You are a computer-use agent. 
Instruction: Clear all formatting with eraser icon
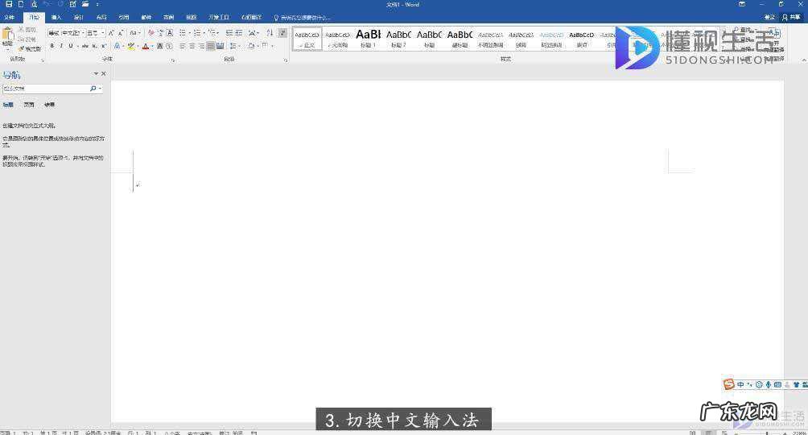[151, 33]
